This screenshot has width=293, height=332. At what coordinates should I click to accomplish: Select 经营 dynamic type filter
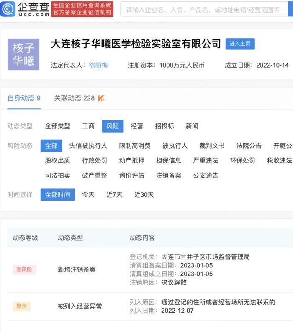[137, 126]
